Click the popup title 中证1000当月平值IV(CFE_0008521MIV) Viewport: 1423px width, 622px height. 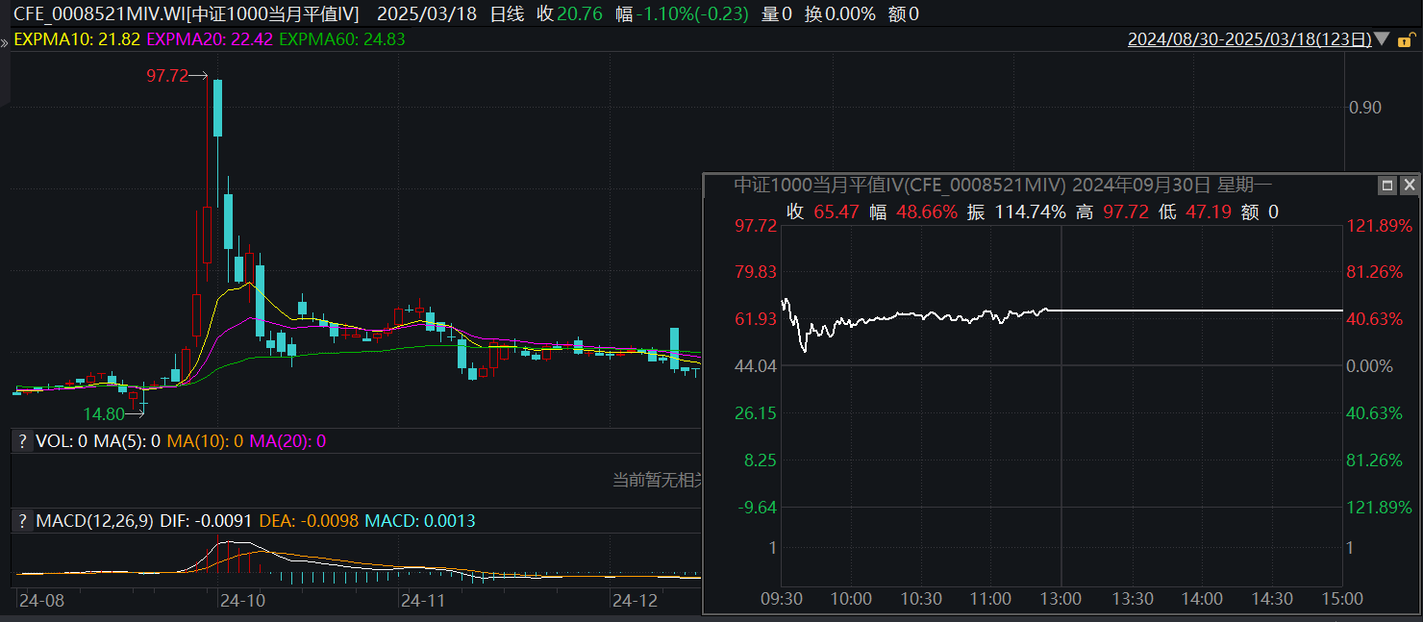click(x=899, y=185)
